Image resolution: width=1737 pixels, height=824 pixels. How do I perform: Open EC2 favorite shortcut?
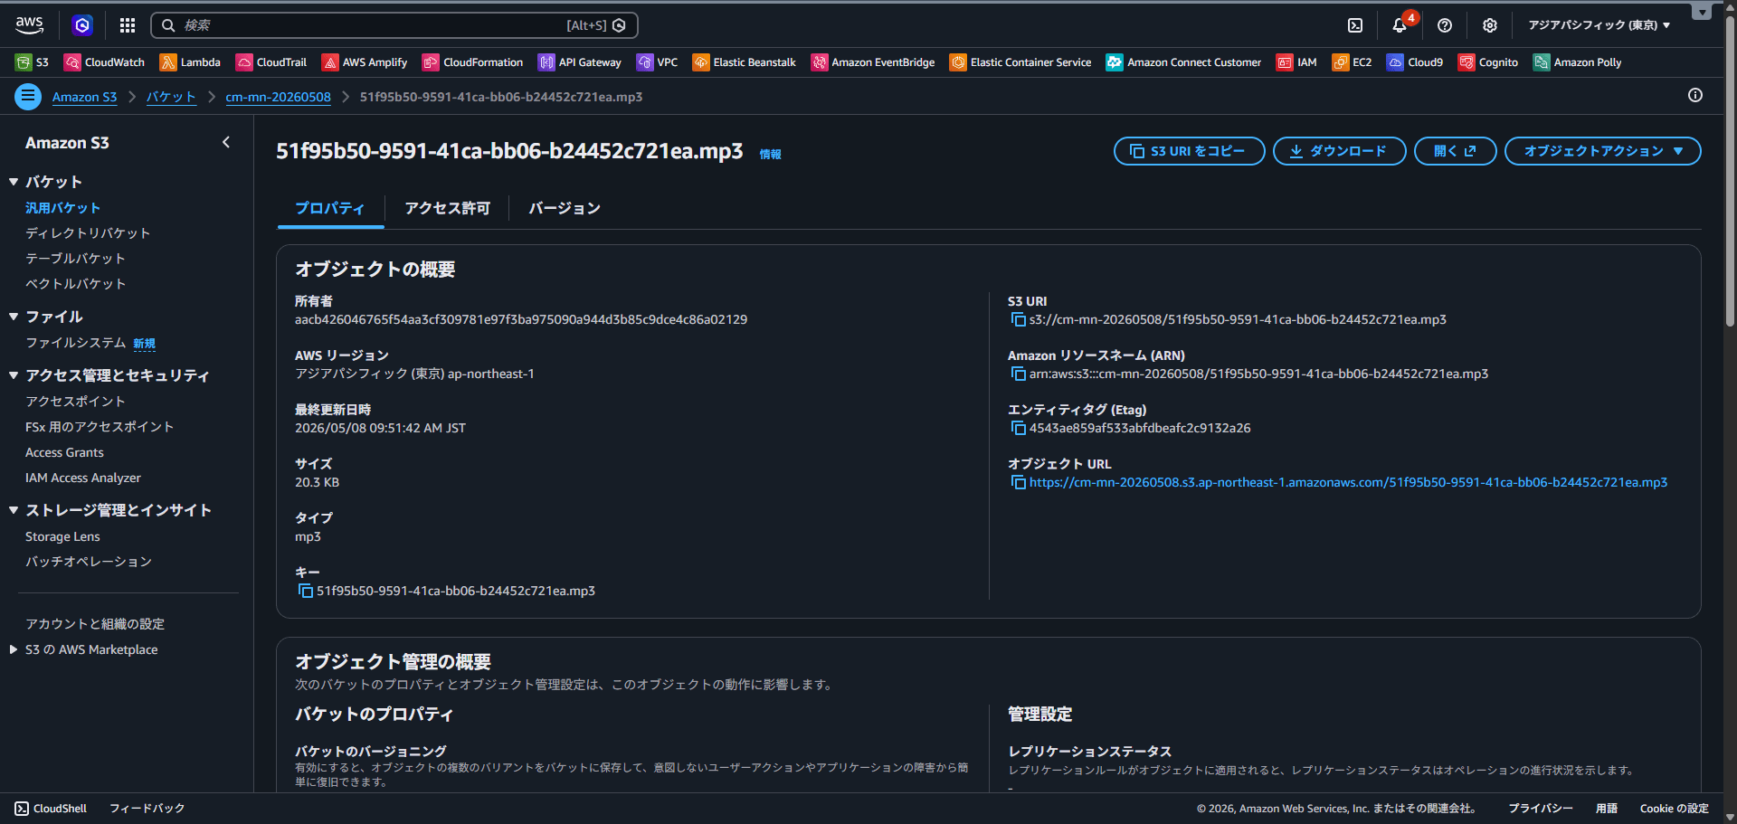click(1352, 62)
